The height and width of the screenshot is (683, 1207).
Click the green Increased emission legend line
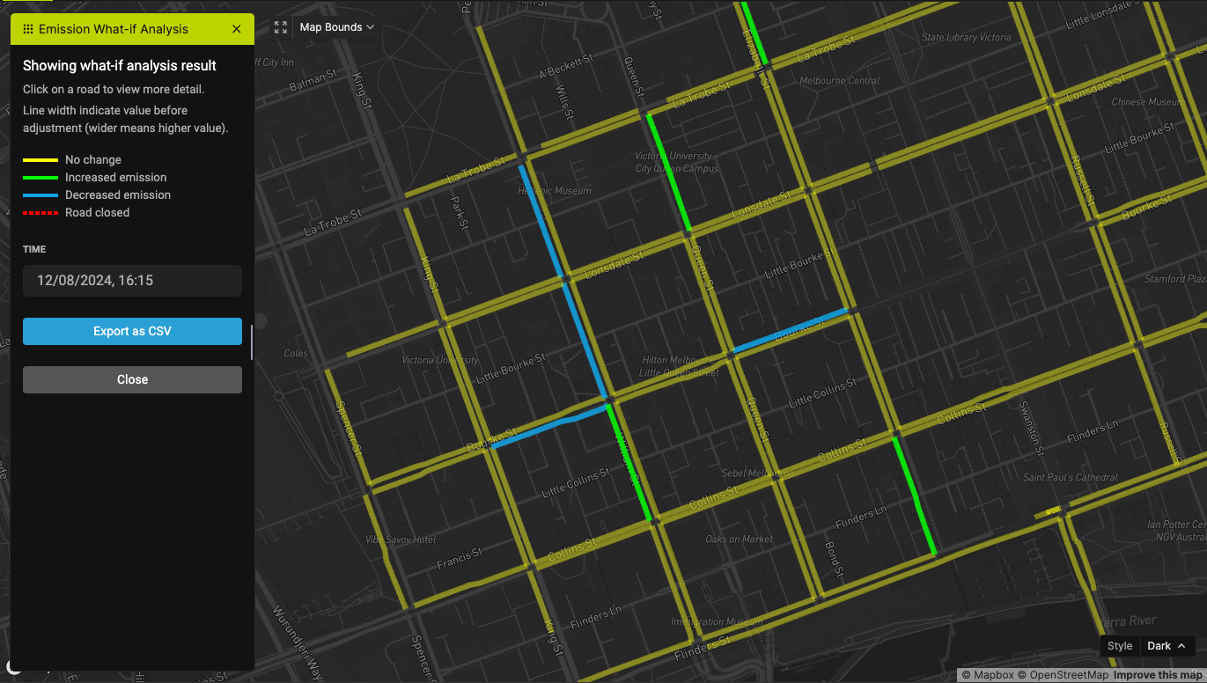[40, 178]
